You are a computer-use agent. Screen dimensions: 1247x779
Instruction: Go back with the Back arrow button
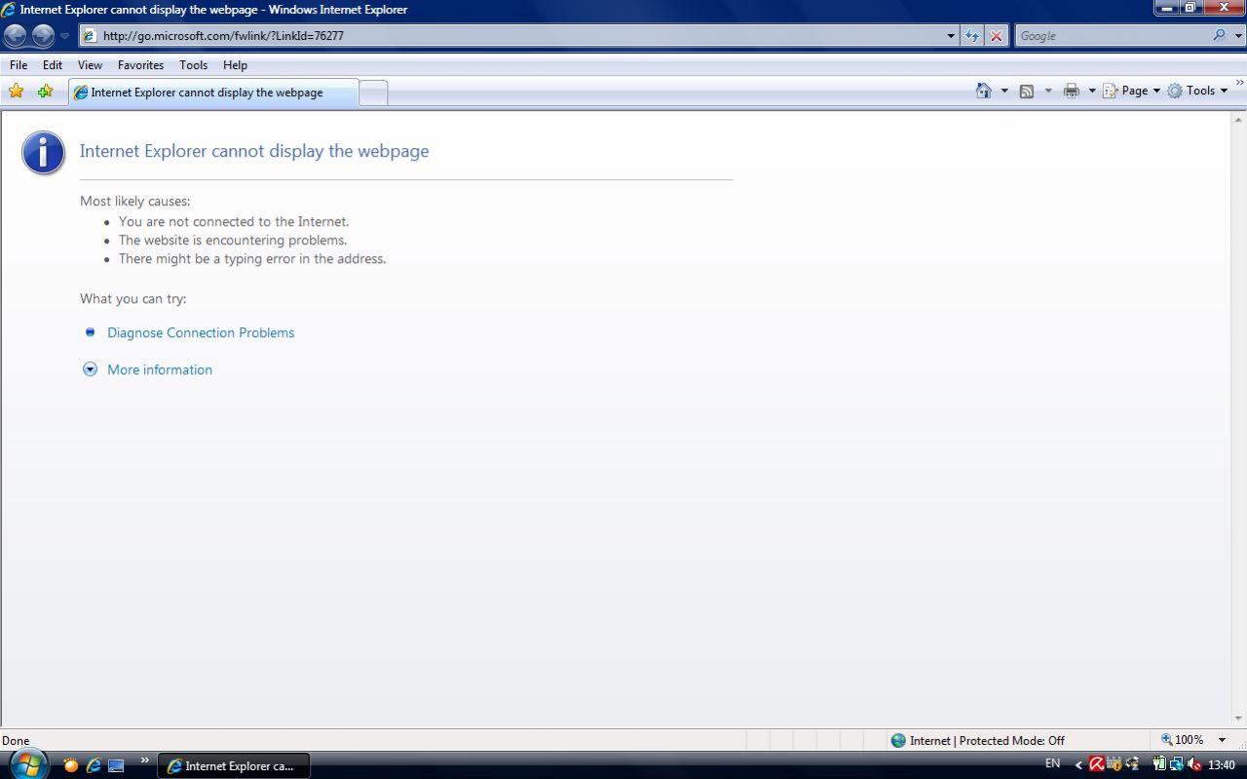coord(16,36)
